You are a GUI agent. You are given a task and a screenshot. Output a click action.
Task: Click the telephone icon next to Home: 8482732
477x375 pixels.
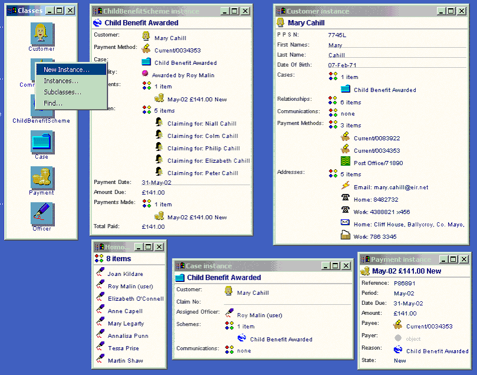pyautogui.click(x=346, y=199)
